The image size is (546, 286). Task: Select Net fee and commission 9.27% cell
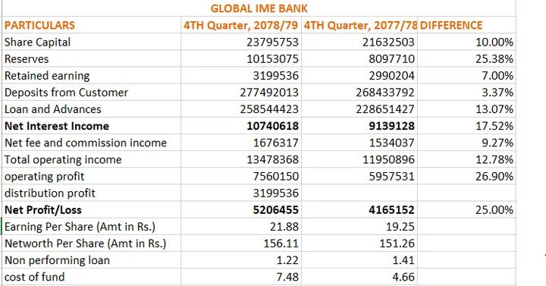(466, 143)
